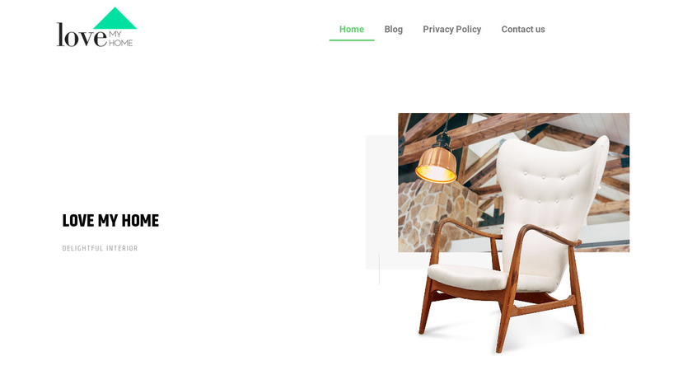Click the green underline beneath Home
Viewport: 692px width, 389px height.
pos(351,40)
